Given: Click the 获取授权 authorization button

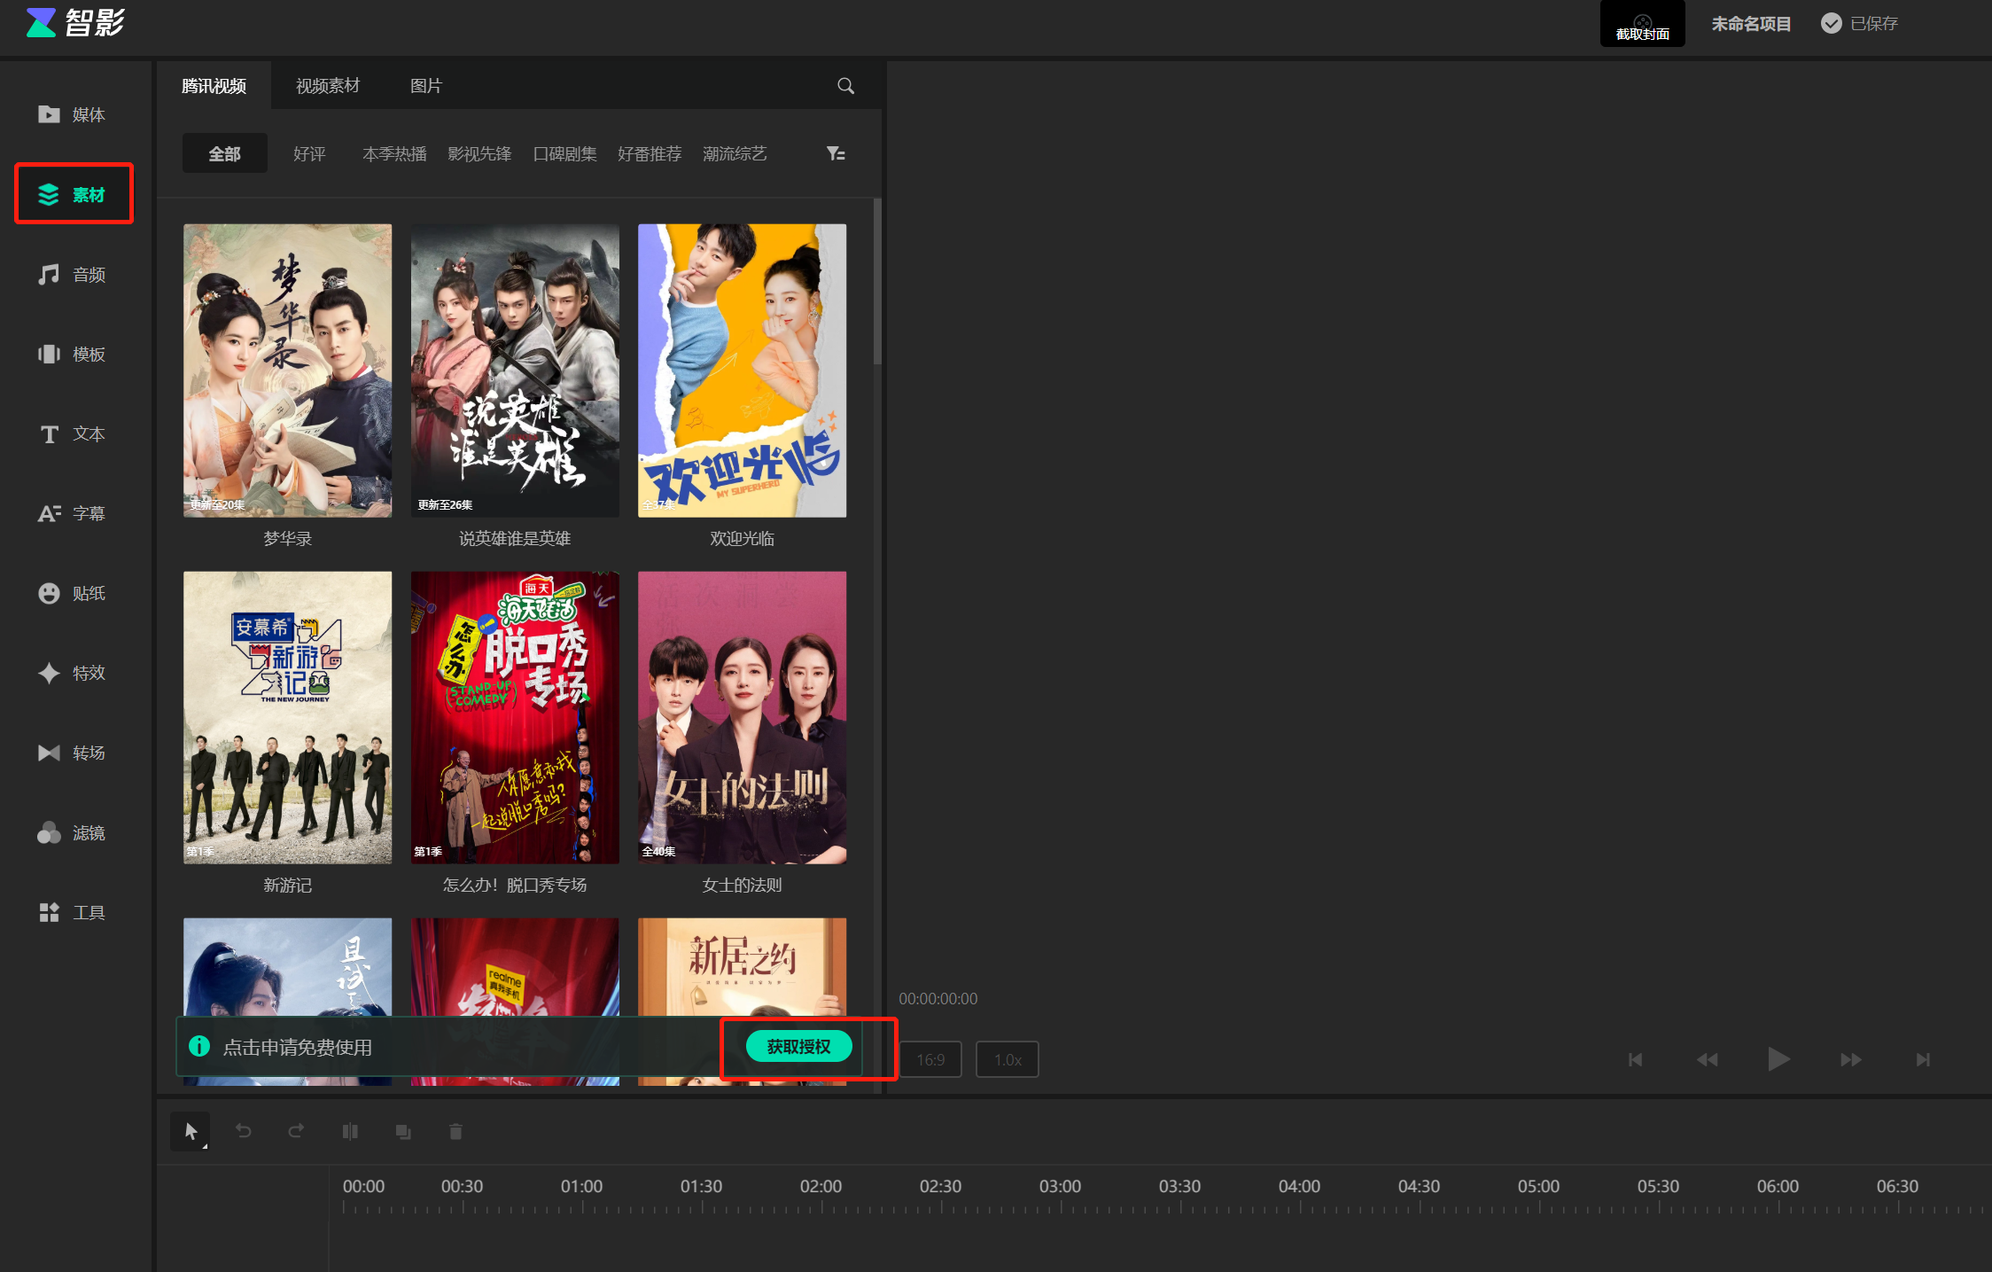Looking at the screenshot, I should 799,1047.
